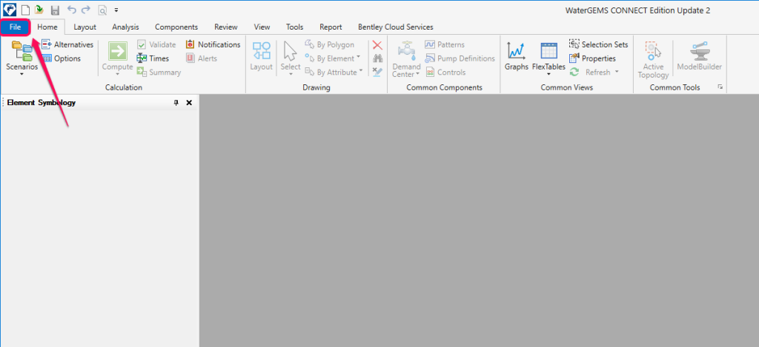Open the File menu tab
This screenshot has width=759, height=347.
click(15, 27)
